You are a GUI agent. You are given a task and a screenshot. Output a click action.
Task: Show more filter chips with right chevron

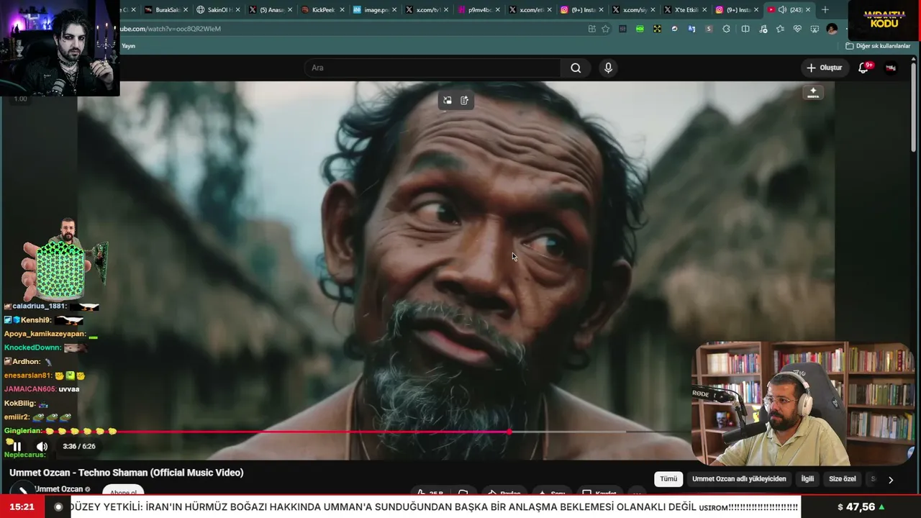[891, 480]
